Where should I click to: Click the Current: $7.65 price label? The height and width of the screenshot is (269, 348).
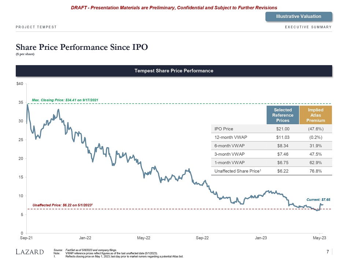[318, 199]
